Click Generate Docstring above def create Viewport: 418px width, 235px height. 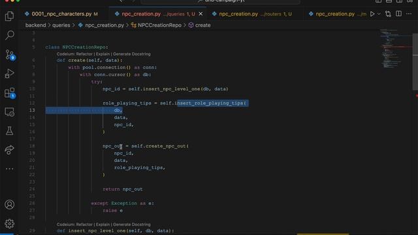[132, 54]
